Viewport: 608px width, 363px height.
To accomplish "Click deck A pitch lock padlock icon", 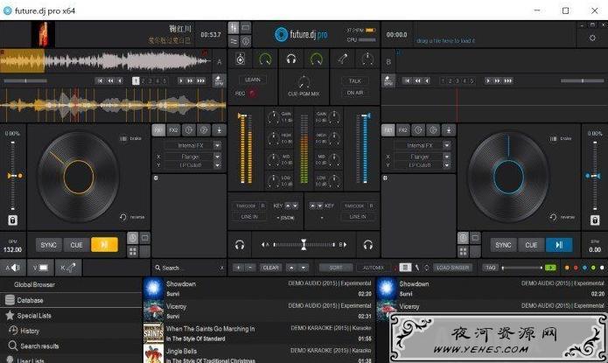I will (x=12, y=220).
